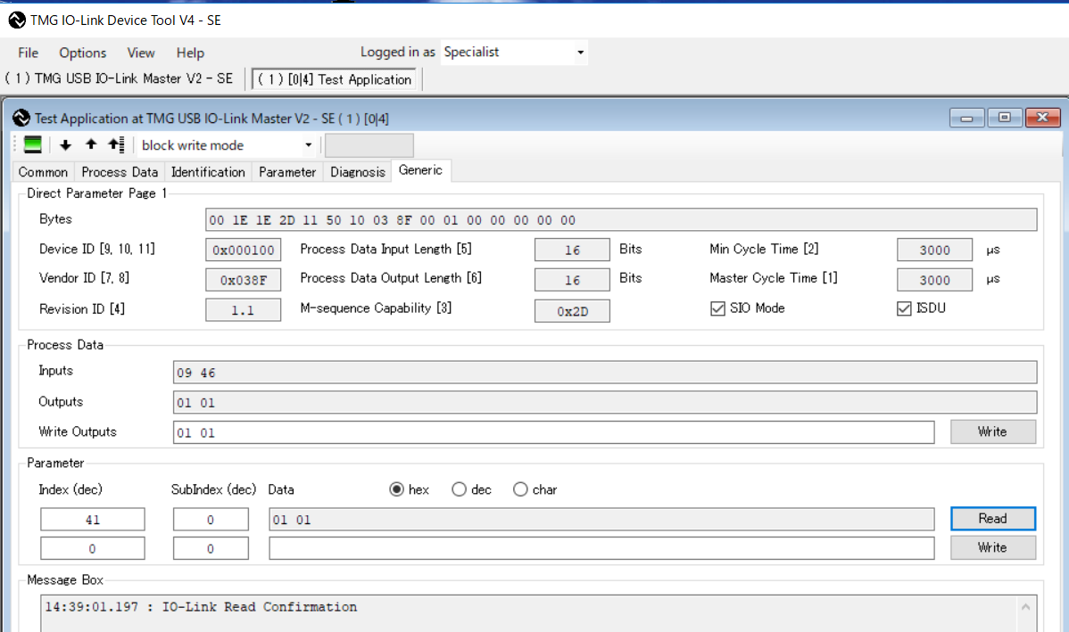Screen dimensions: 1069x632
Task: Click the read Data field showing 01 01
Action: point(601,519)
